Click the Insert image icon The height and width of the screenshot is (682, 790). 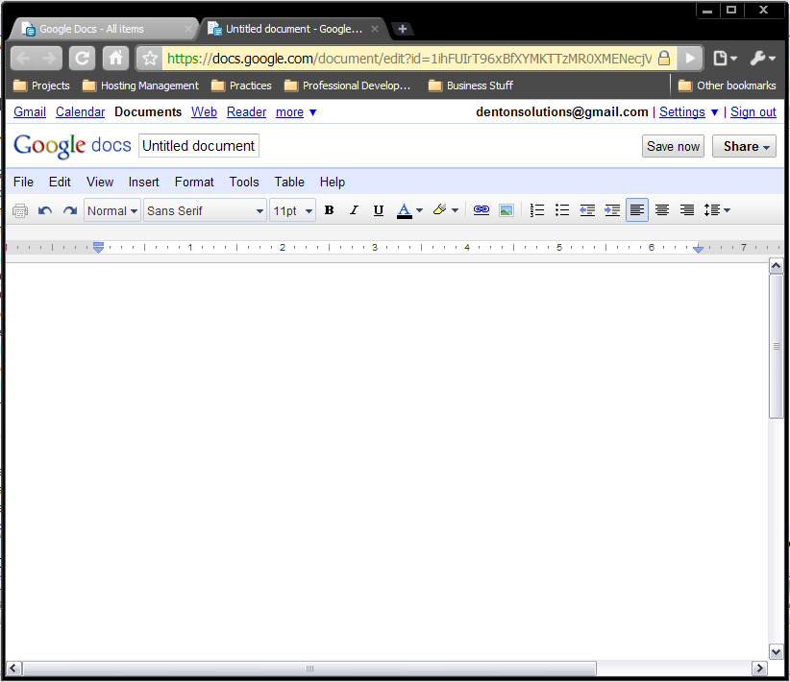point(506,210)
